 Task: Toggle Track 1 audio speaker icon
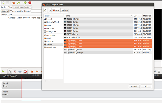tap(6, 95)
